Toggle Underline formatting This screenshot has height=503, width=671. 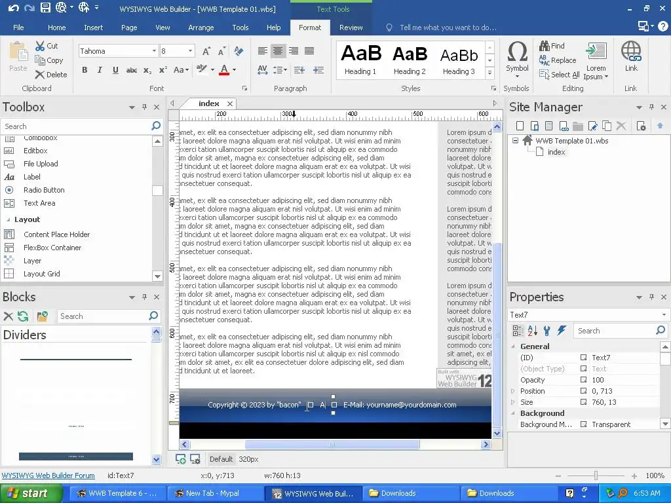(x=115, y=69)
